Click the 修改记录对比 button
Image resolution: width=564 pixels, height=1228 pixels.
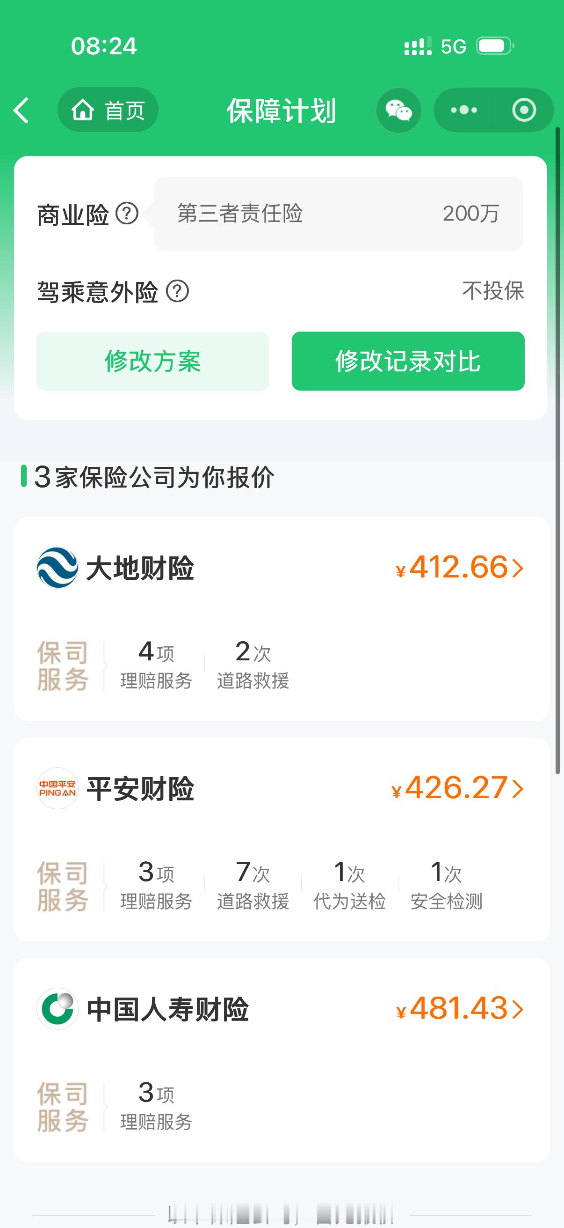(408, 361)
